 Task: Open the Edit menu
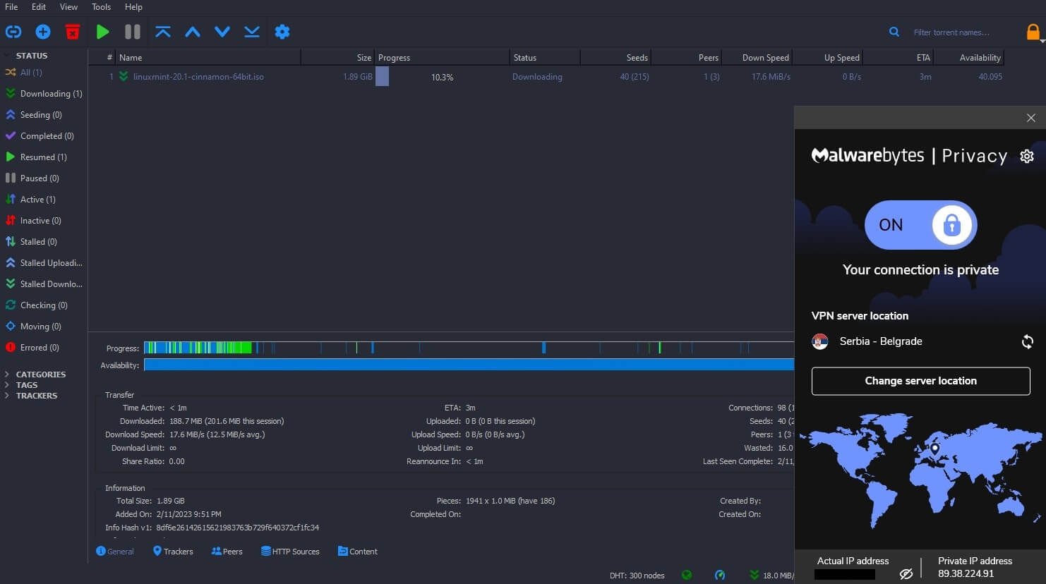tap(39, 6)
